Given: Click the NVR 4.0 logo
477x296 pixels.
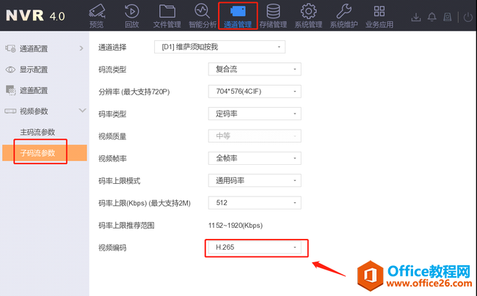Looking at the screenshot, I should coord(35,15).
